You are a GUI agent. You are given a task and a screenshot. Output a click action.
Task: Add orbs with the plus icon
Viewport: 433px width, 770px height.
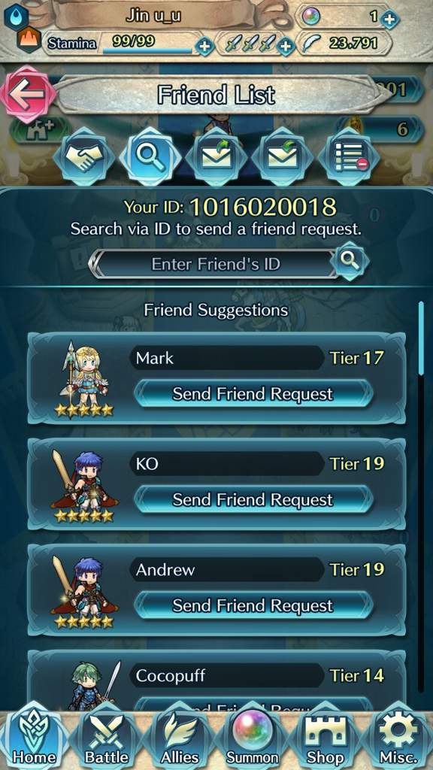tap(389, 19)
